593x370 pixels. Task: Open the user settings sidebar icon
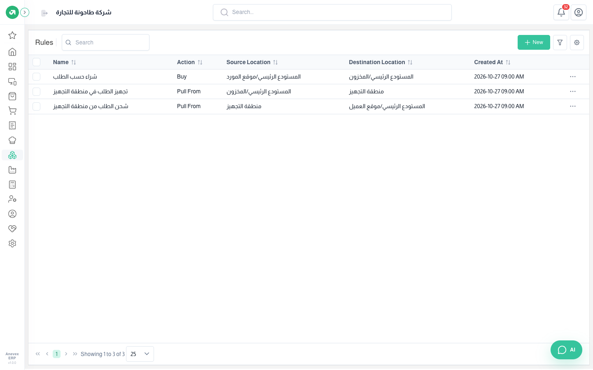click(x=12, y=199)
